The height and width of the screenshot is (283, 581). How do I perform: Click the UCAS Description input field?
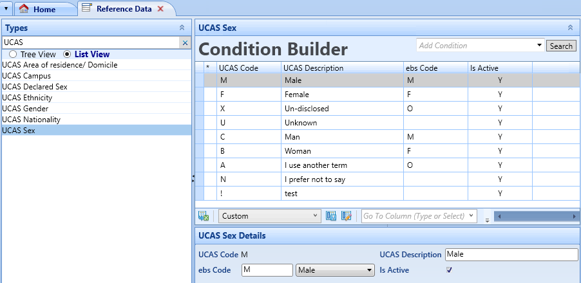[x=511, y=255]
